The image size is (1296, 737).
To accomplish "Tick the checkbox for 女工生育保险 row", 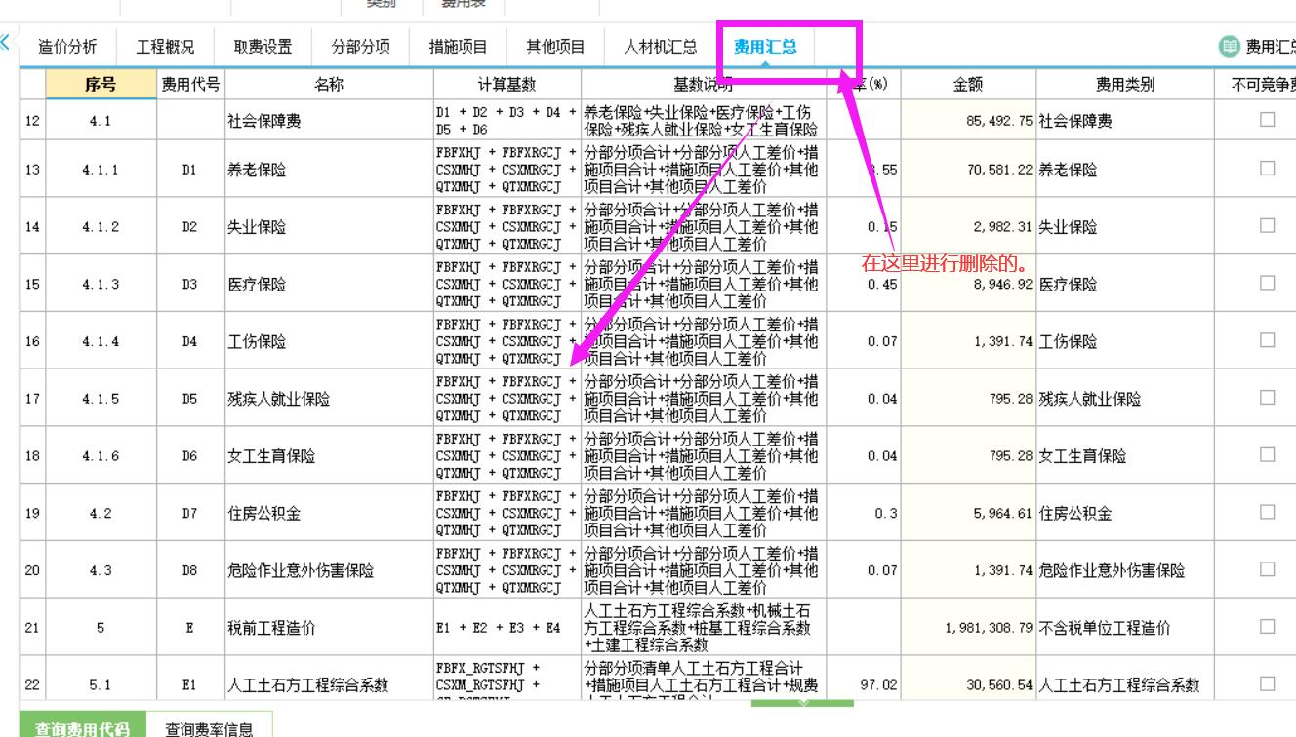I will coord(1268,454).
